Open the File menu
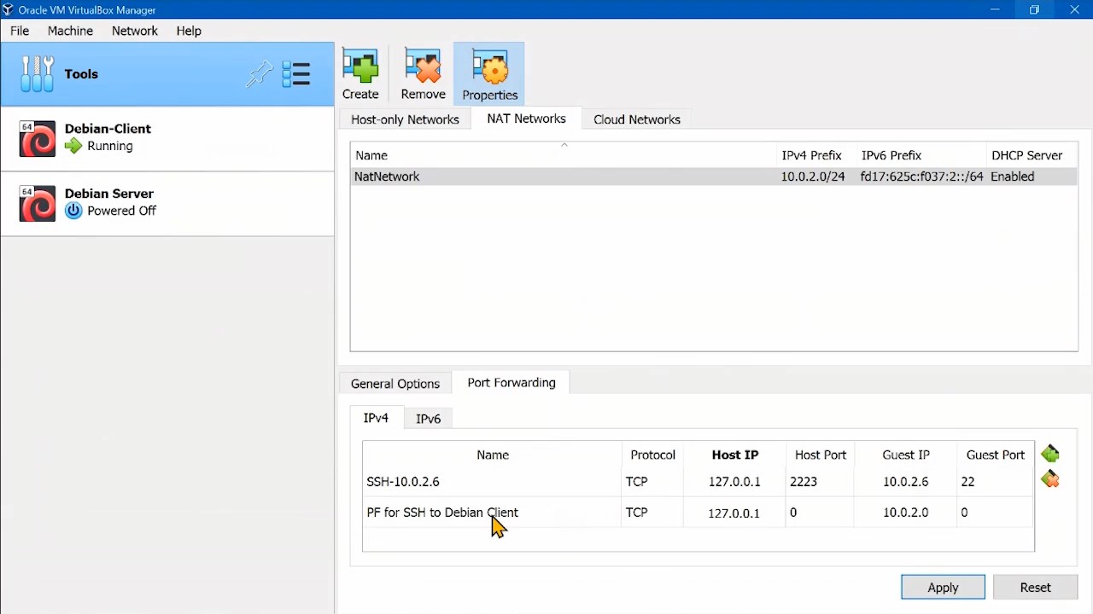The width and height of the screenshot is (1093, 614). click(x=20, y=31)
